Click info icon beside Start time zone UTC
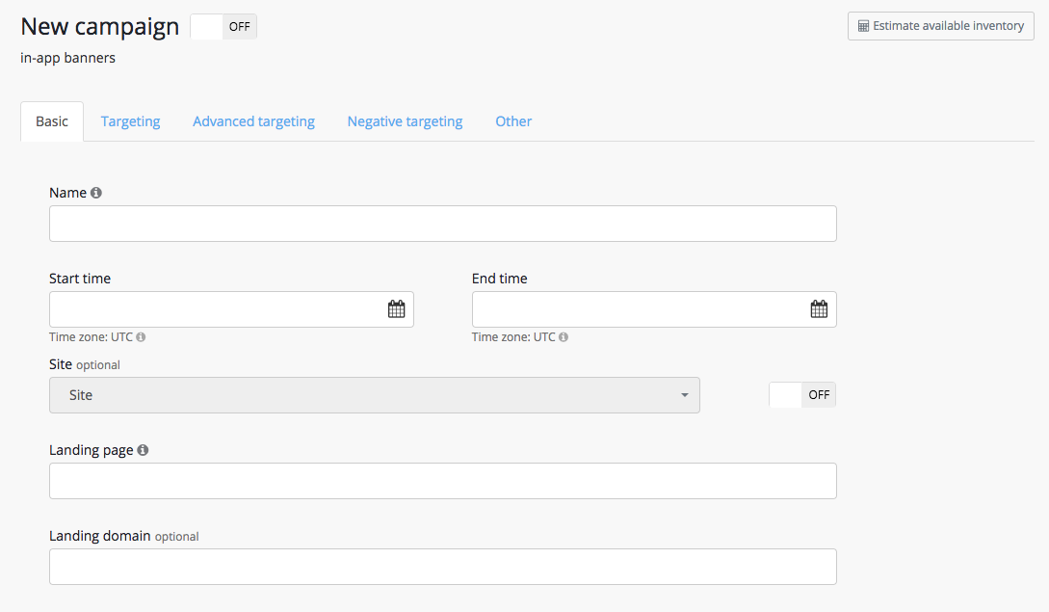Screen dimensions: 1049x612 (x=141, y=337)
